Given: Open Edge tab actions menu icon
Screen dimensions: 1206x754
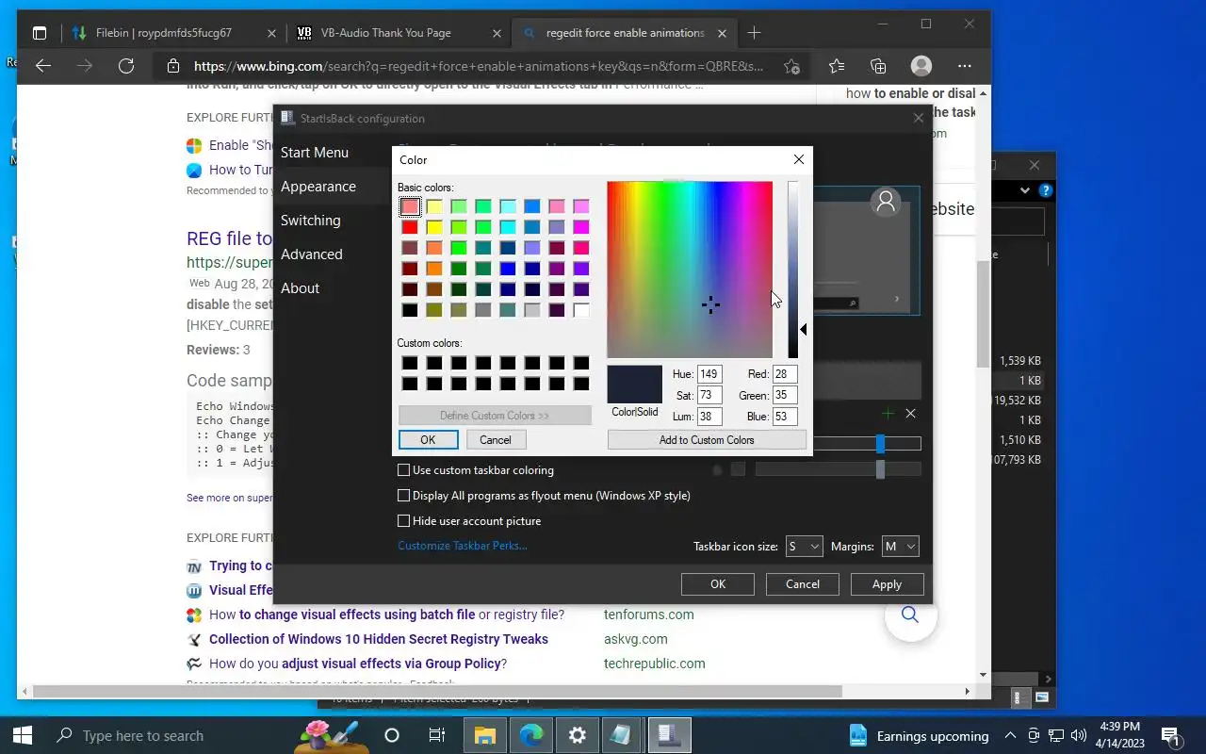Looking at the screenshot, I should tap(40, 33).
